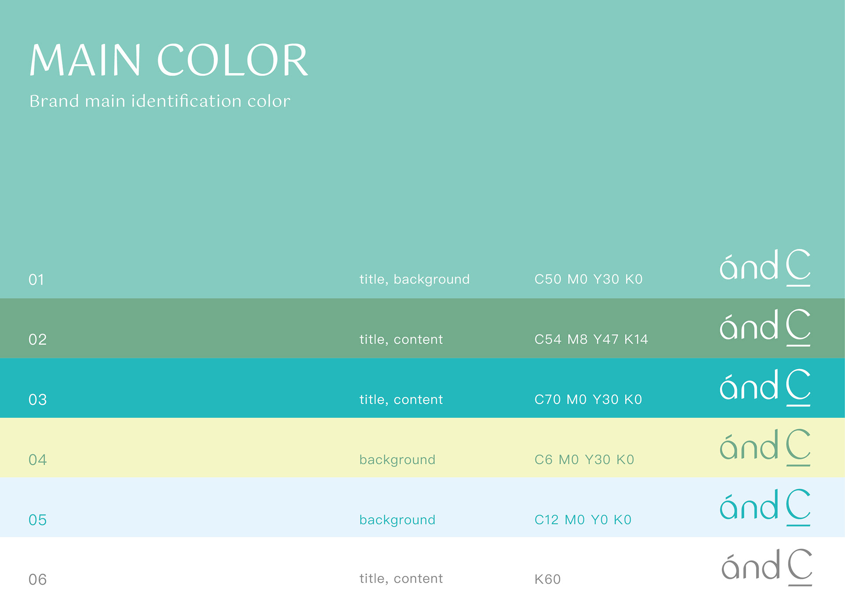This screenshot has width=845, height=597.
Task: Click 'title, content' label in row 03
Action: point(401,400)
